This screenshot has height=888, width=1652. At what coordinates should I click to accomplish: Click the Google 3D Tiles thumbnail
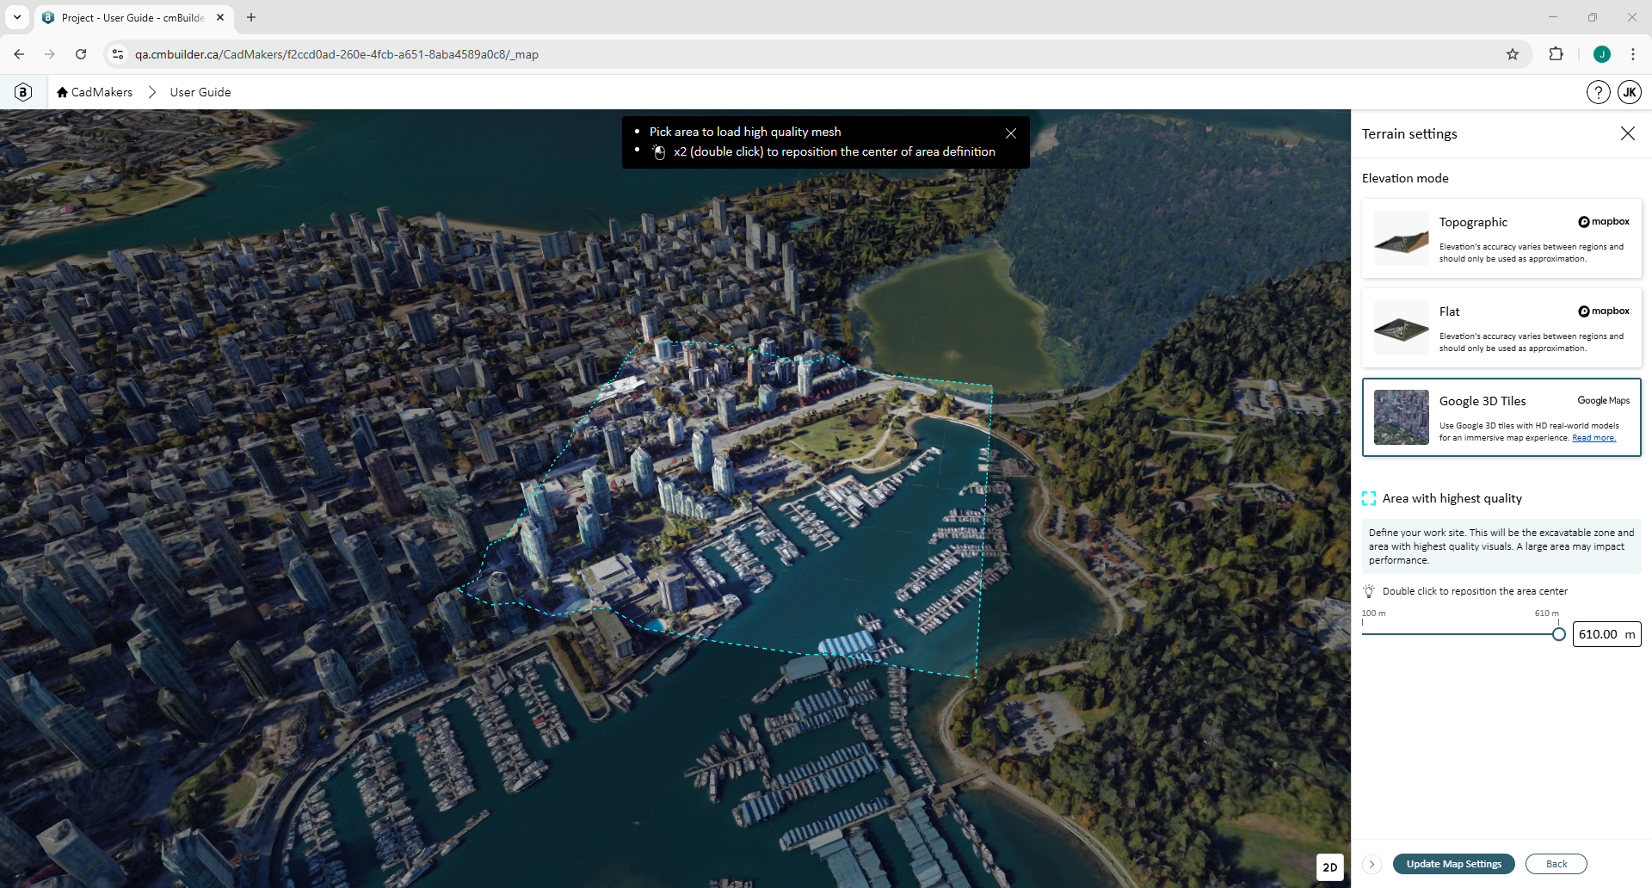point(1402,417)
